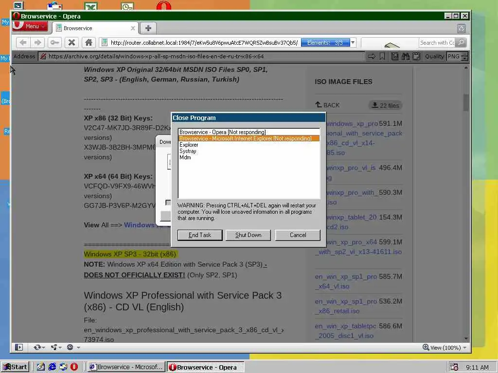
Task: Click the End Task button
Action: (x=200, y=235)
